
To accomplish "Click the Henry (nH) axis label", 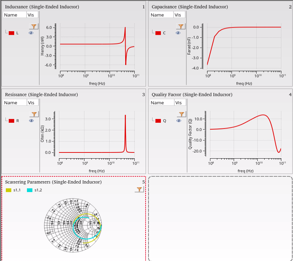I will (42, 46).
